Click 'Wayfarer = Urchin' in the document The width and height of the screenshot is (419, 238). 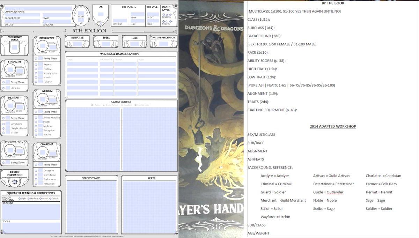pyautogui.click(x=275, y=217)
